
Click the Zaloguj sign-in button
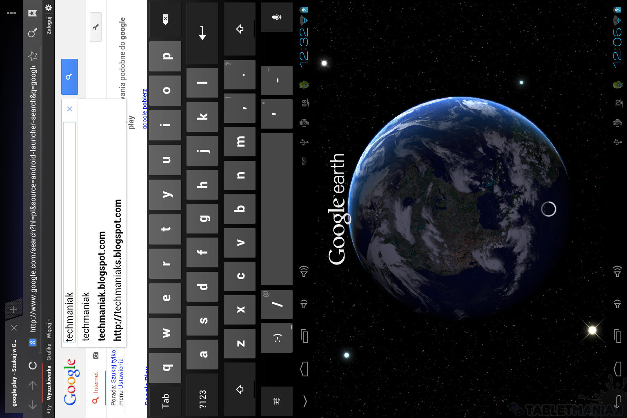pos(49,25)
